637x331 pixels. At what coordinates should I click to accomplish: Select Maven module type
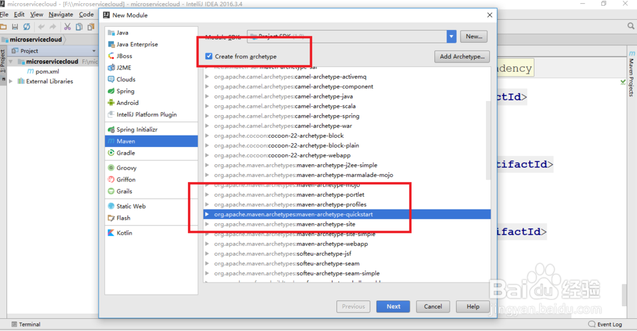(151, 141)
